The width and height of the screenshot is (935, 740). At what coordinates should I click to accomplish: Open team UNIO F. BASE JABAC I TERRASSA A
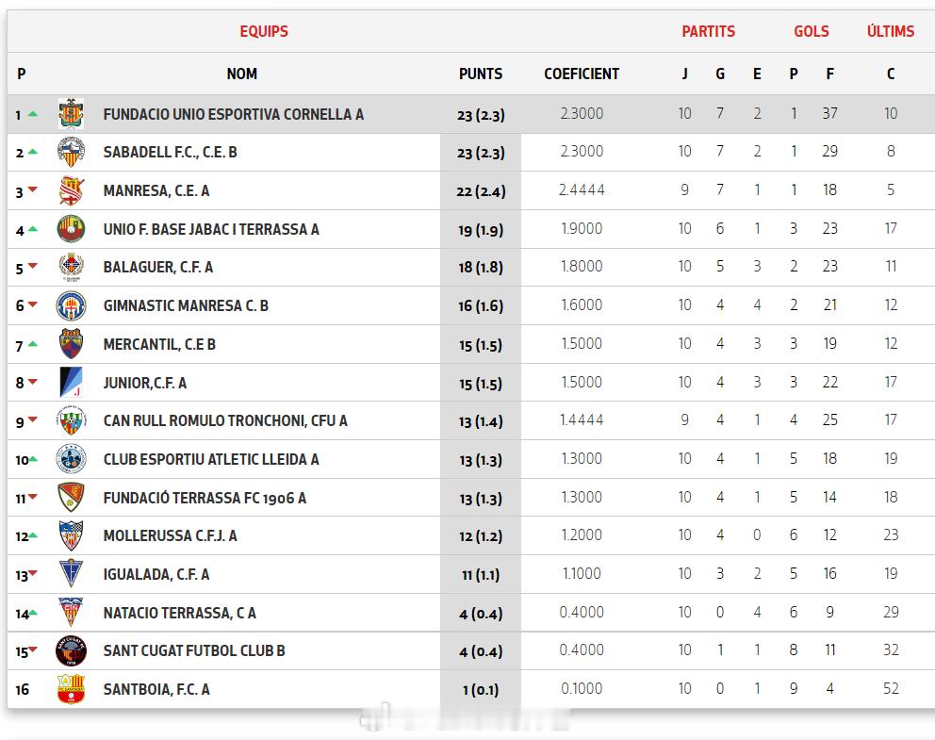coord(211,230)
